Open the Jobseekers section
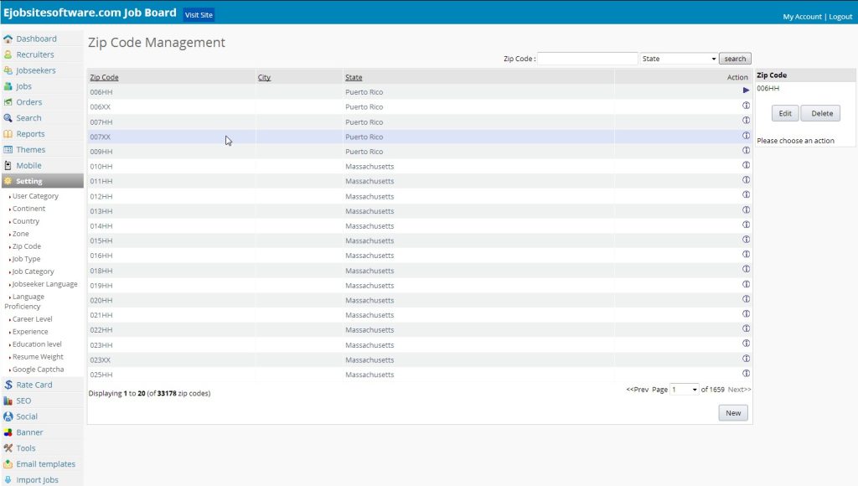This screenshot has height=486, width=858. (x=35, y=70)
